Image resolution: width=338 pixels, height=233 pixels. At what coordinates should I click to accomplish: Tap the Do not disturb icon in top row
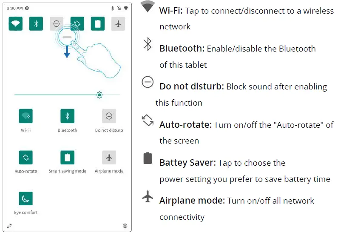[57, 24]
